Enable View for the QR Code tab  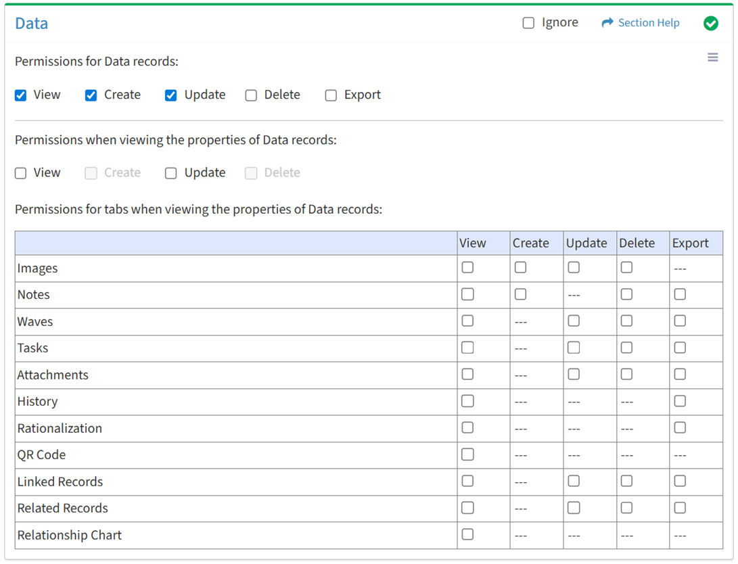click(x=467, y=454)
